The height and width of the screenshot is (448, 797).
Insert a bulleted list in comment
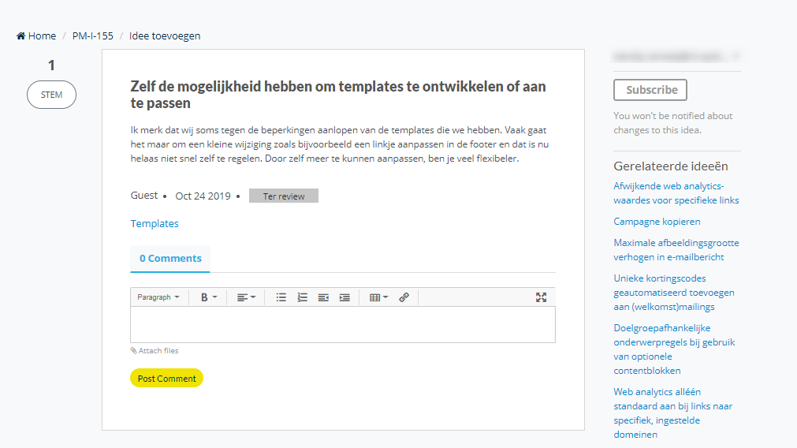(x=281, y=297)
